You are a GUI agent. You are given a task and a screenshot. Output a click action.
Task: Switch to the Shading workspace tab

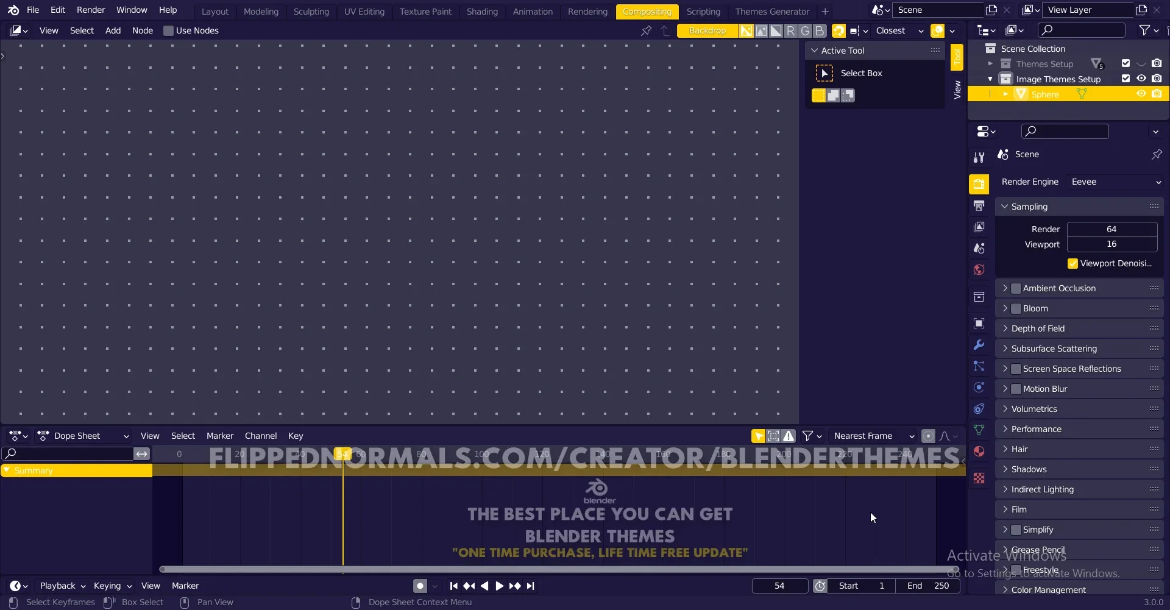[482, 12]
